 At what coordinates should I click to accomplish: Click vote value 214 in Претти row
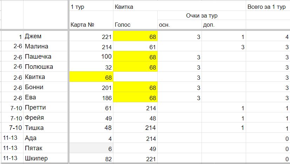[135, 107]
